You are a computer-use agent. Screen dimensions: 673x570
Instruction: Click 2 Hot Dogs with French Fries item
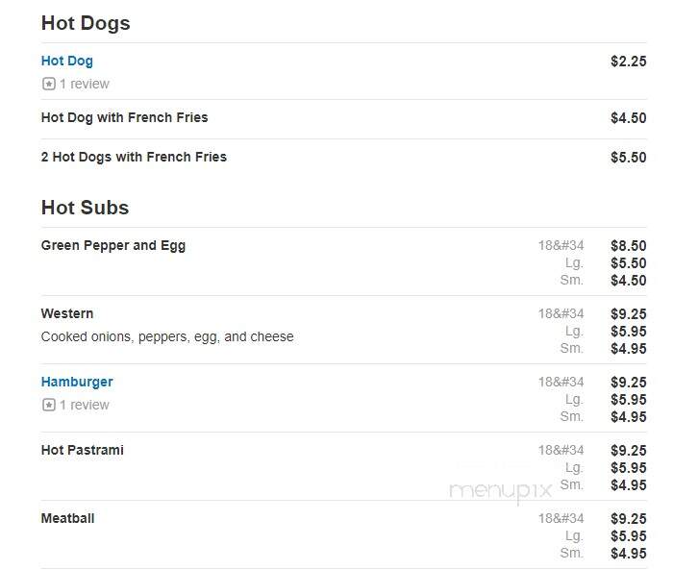(x=134, y=157)
